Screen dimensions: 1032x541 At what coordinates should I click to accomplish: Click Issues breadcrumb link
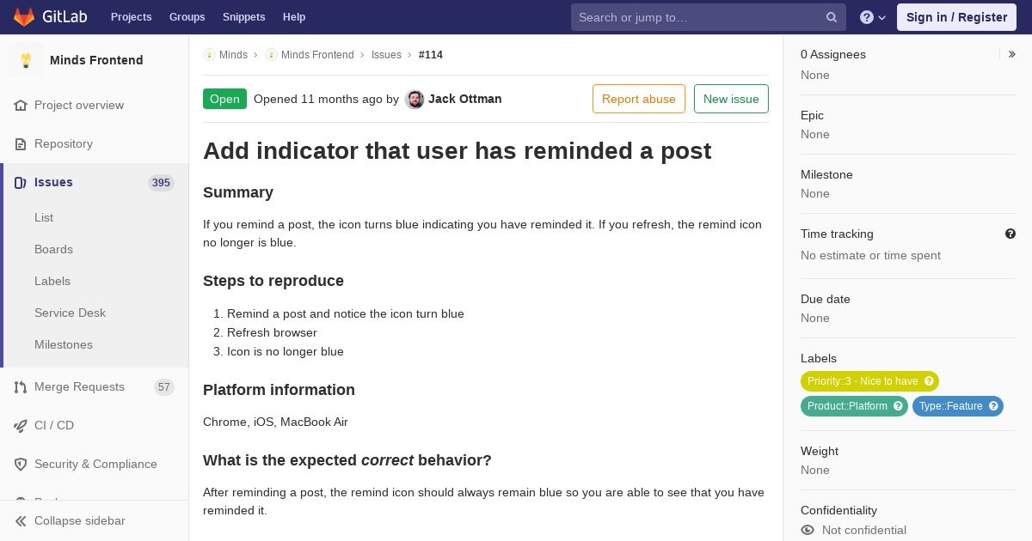pos(386,54)
